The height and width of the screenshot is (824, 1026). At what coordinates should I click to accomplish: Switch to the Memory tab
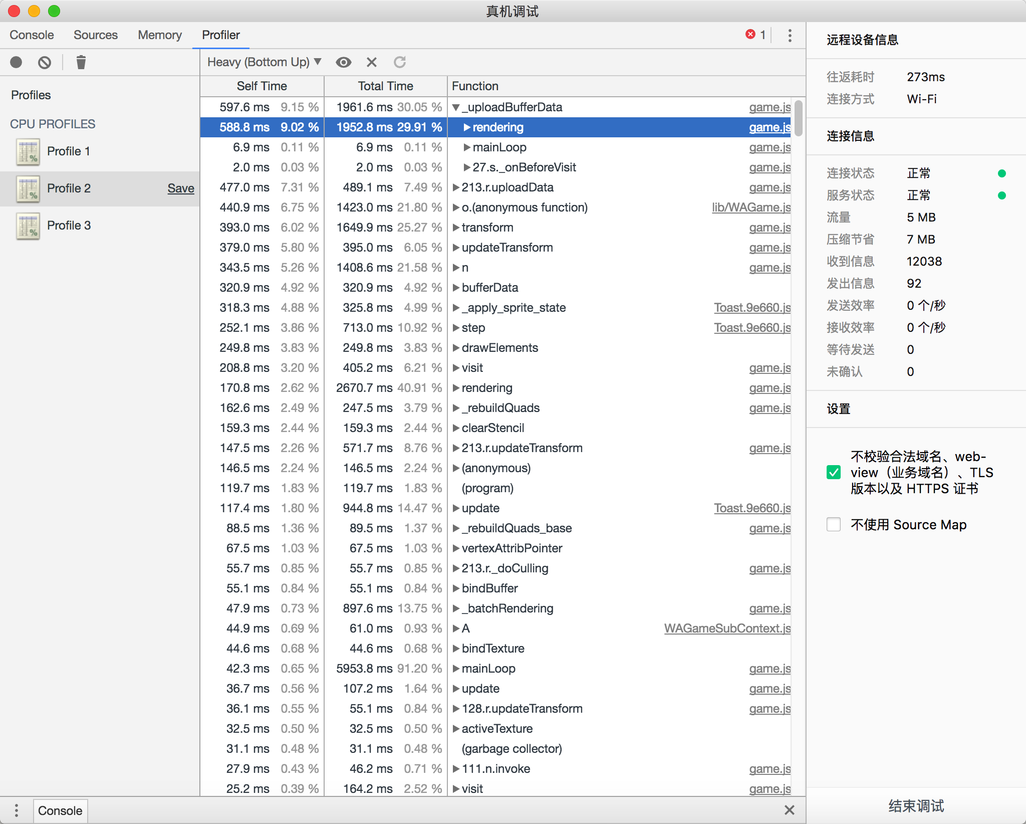(x=159, y=35)
